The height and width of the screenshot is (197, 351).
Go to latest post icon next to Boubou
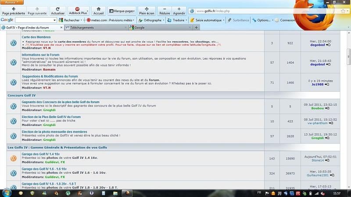click(327, 108)
